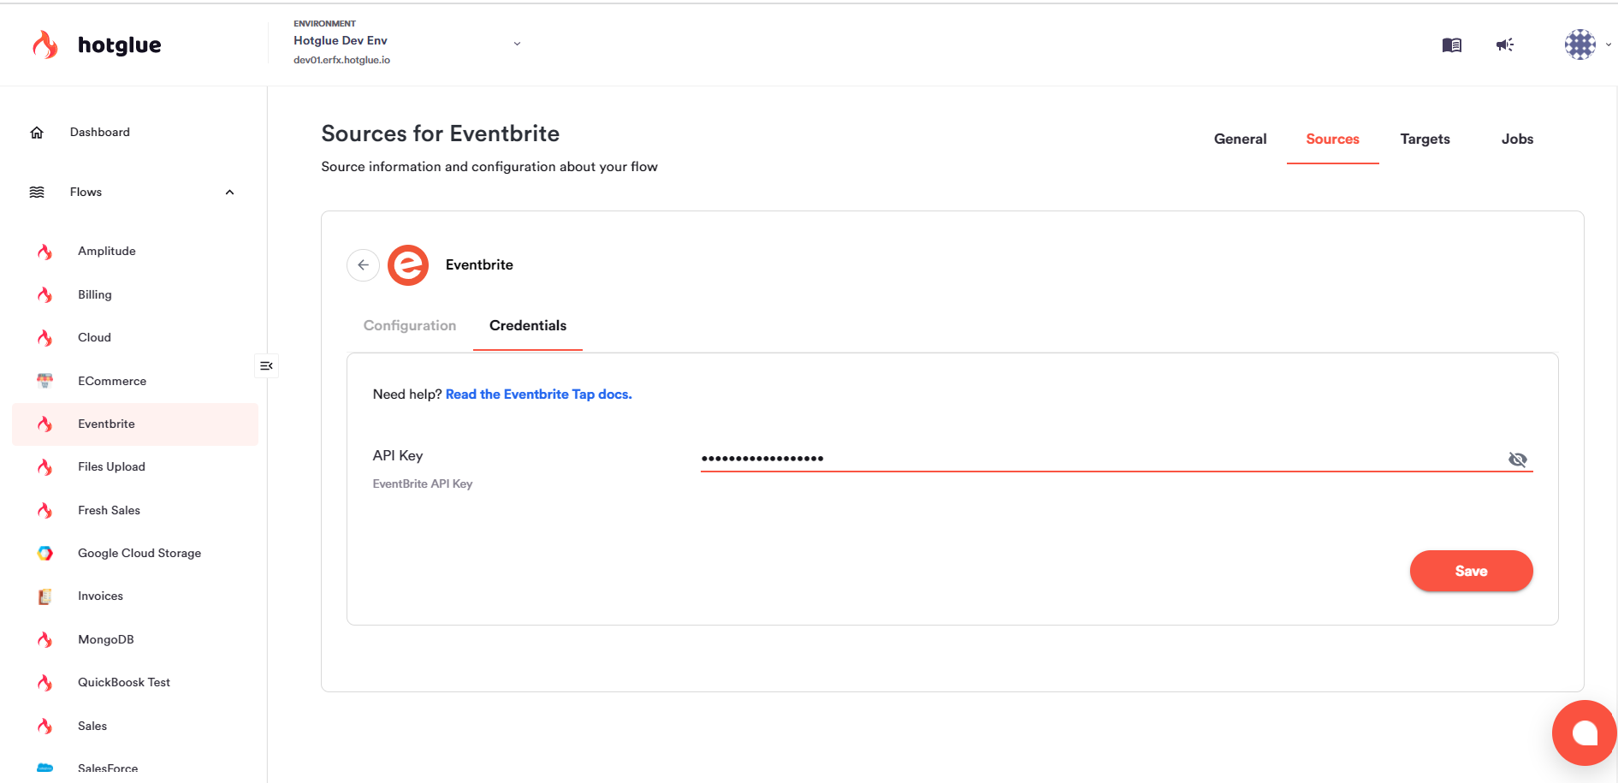Click the SalesForce cloud icon
The image size is (1618, 783).
45,768
